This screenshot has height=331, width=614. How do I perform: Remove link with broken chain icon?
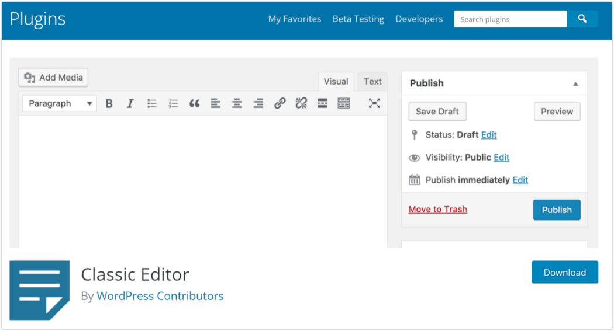[x=301, y=103]
